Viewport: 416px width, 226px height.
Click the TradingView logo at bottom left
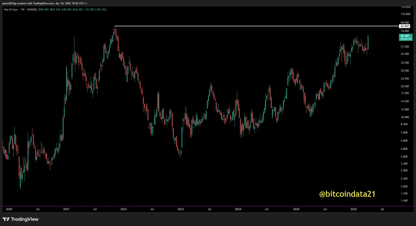point(20,219)
